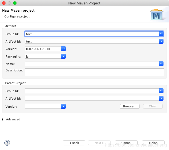Click the Browse... button
The image size is (169, 150).
click(x=130, y=106)
